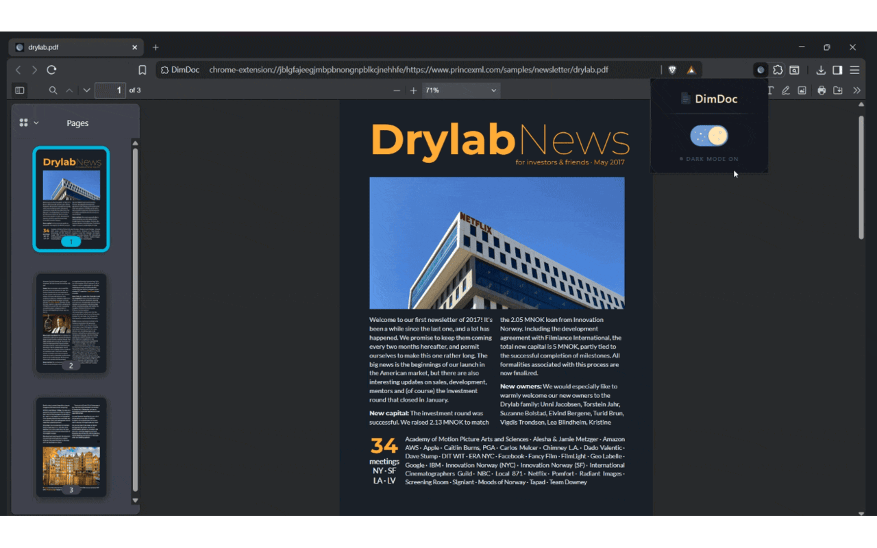Click the document vertical scrollbar
877x548 pixels.
[861, 177]
